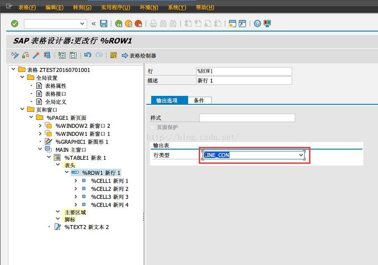Click the Activate form icon
Viewport: 378px width, 265px height.
click(x=25, y=55)
